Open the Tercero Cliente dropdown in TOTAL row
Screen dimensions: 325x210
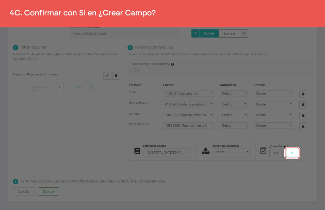click(x=273, y=93)
